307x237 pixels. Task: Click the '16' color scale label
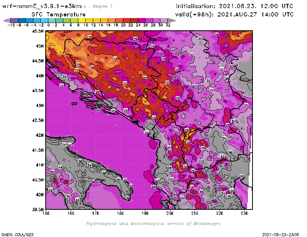pyautogui.click(x=108, y=25)
